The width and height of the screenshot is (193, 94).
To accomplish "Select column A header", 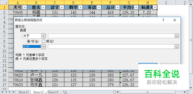I will click(x=18, y=3).
